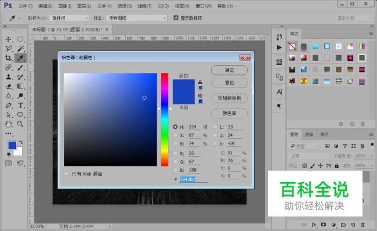Image resolution: width=377 pixels, height=231 pixels.
Task: Select the Gradient tool
Action: click(x=20, y=86)
